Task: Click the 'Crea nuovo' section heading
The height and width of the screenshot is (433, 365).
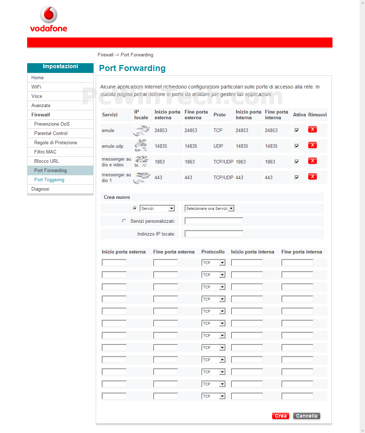Action: click(117, 197)
